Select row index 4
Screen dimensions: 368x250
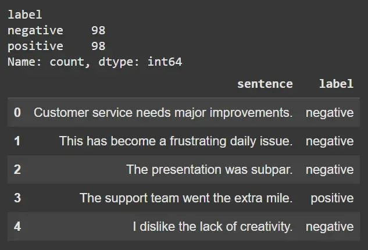pyautogui.click(x=17, y=227)
